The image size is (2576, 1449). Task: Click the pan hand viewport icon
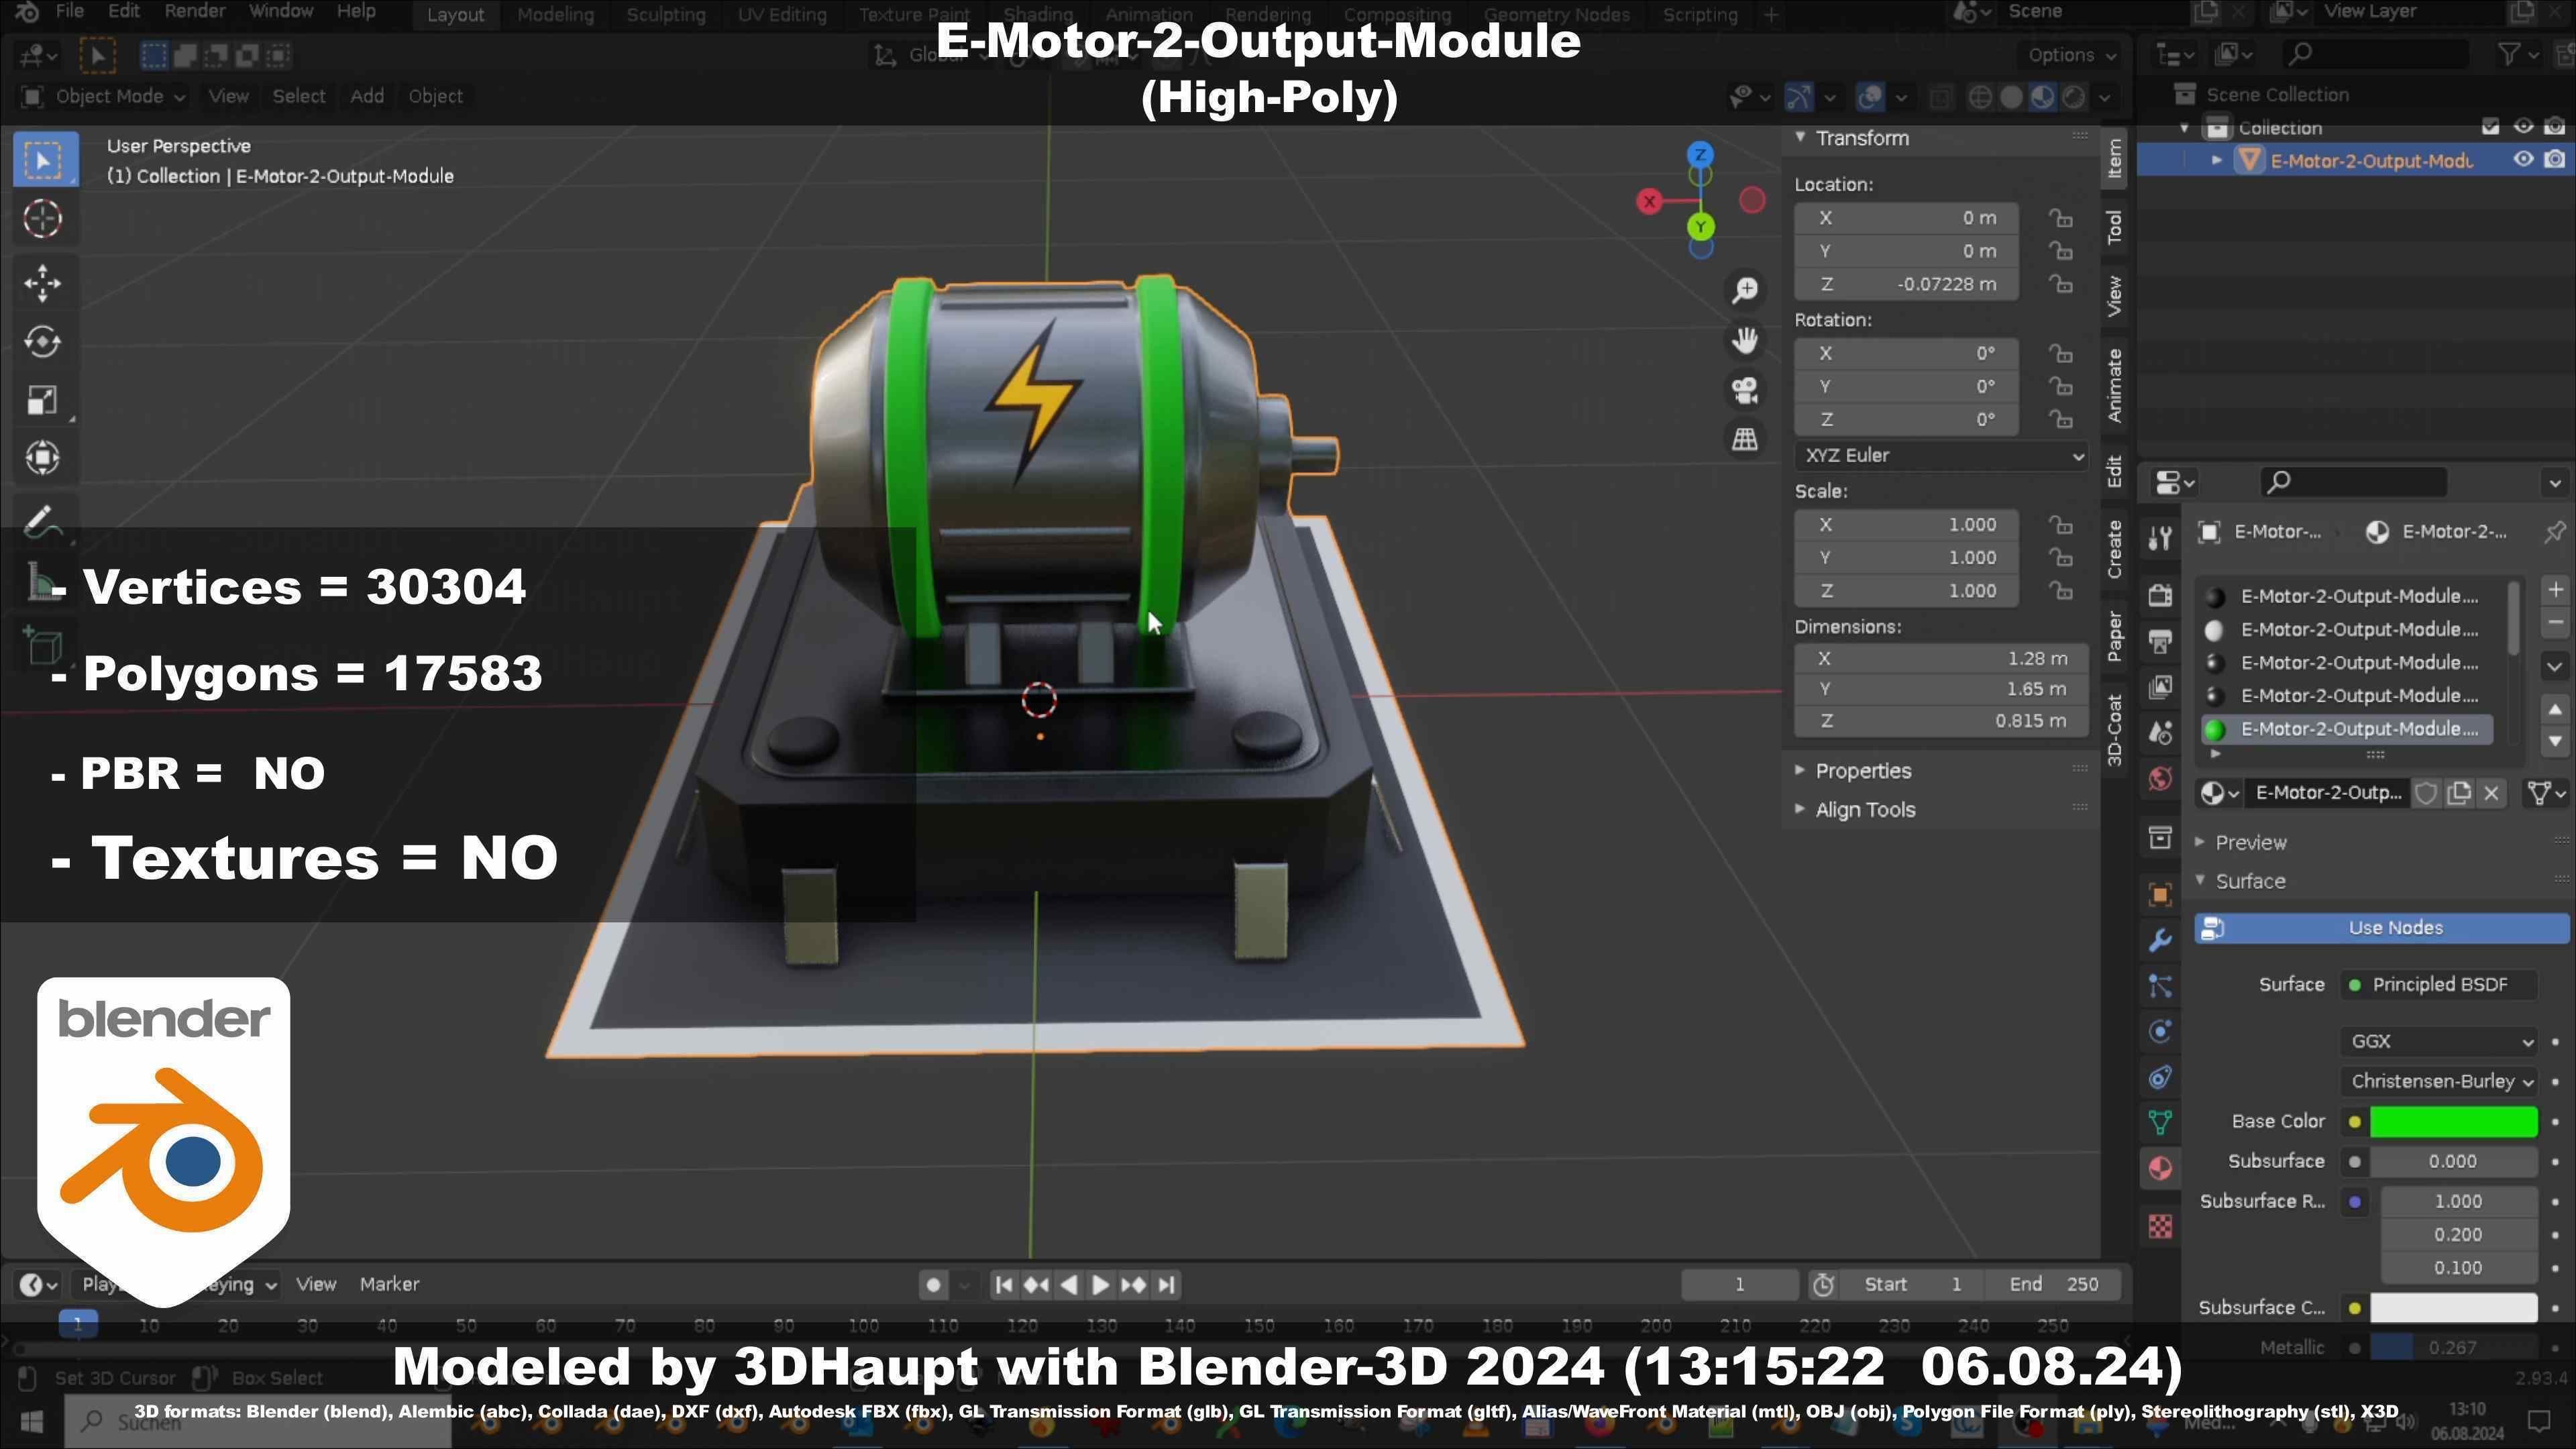tap(1745, 340)
